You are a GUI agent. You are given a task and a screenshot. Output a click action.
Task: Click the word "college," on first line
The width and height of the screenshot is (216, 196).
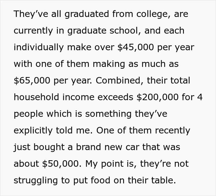click(x=154, y=14)
